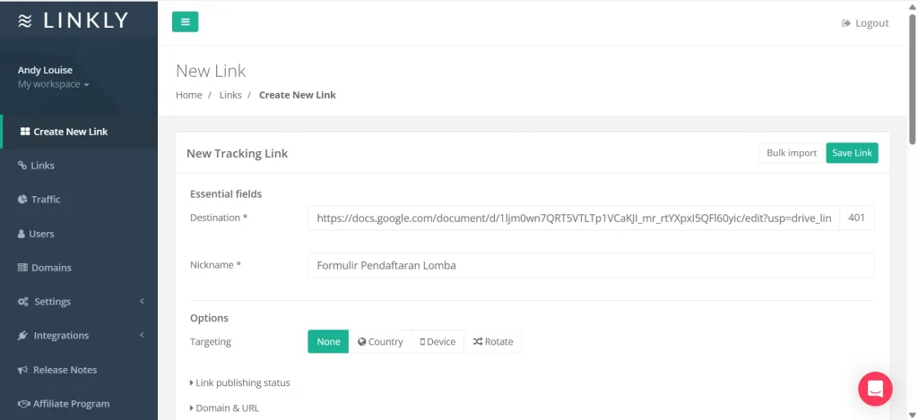Click the green hamburger menu button
Image resolution: width=918 pixels, height=420 pixels.
(x=185, y=22)
